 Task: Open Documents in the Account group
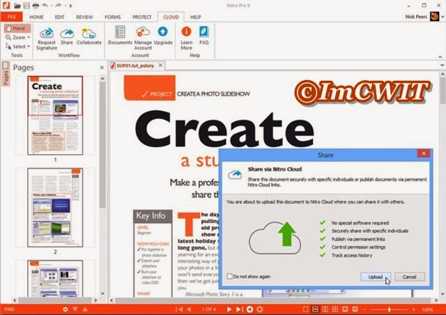[120, 36]
